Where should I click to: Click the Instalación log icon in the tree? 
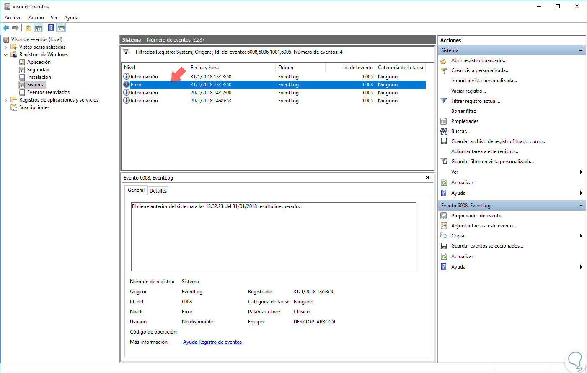22,77
